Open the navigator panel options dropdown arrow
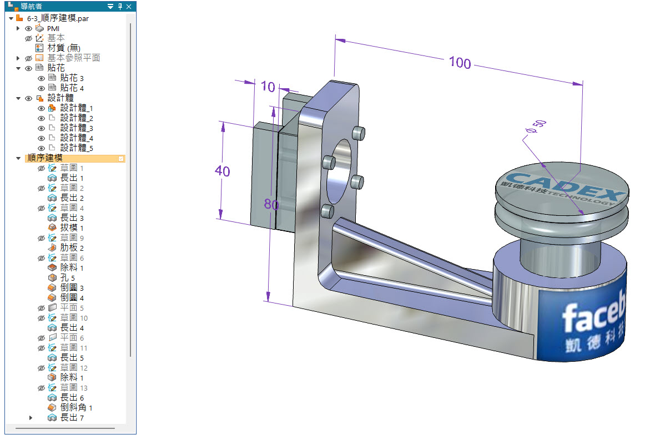660x435 pixels. click(x=110, y=7)
